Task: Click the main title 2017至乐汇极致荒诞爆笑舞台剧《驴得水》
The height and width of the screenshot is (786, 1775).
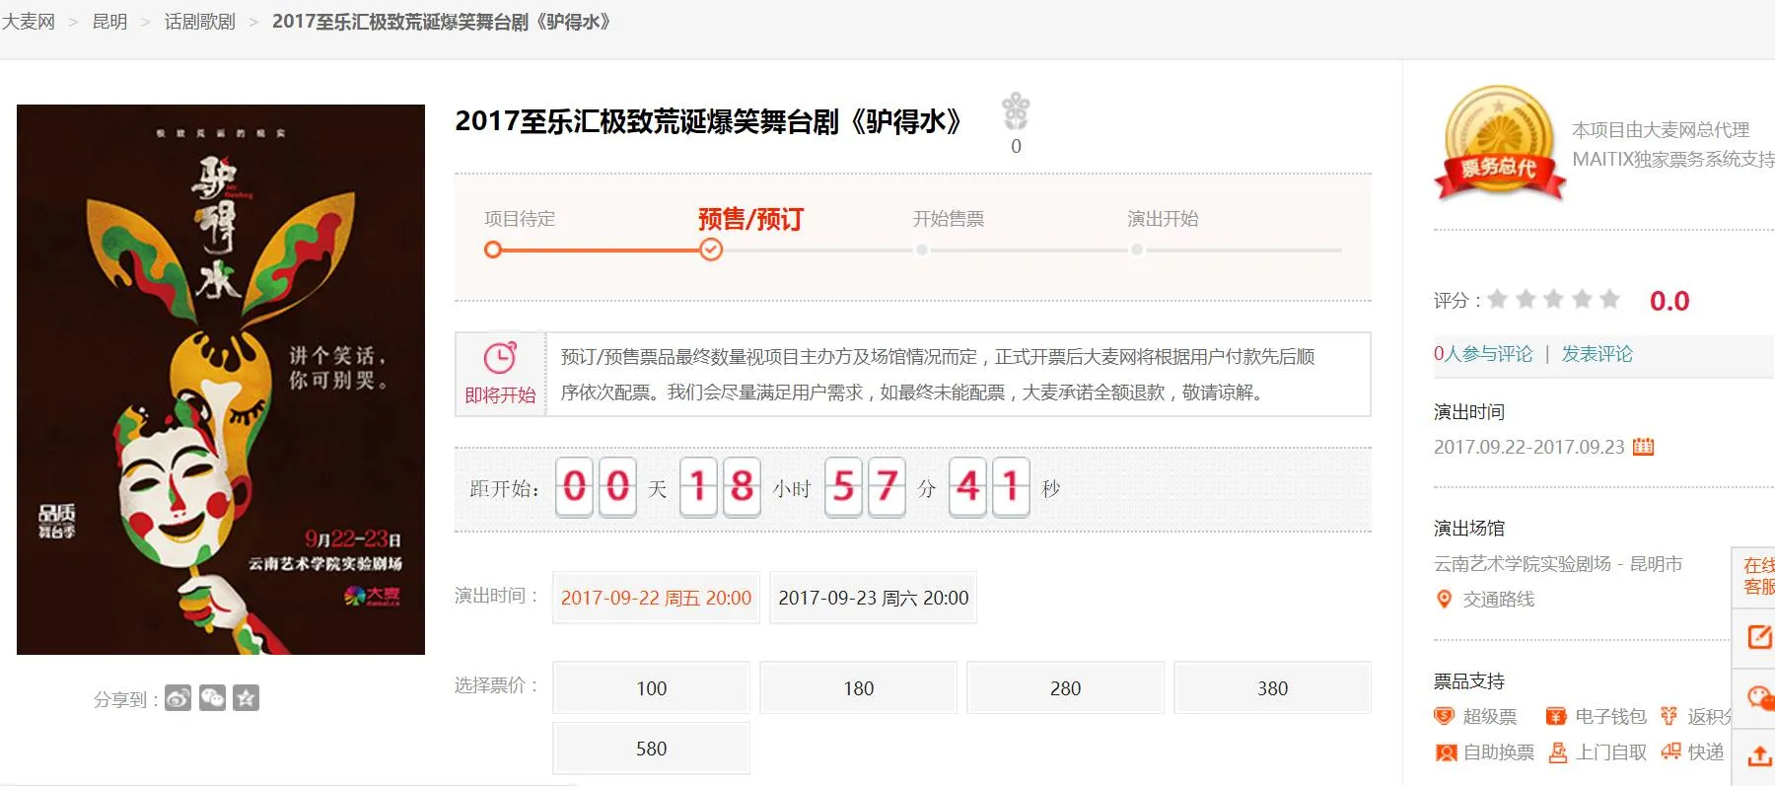Action: (708, 121)
